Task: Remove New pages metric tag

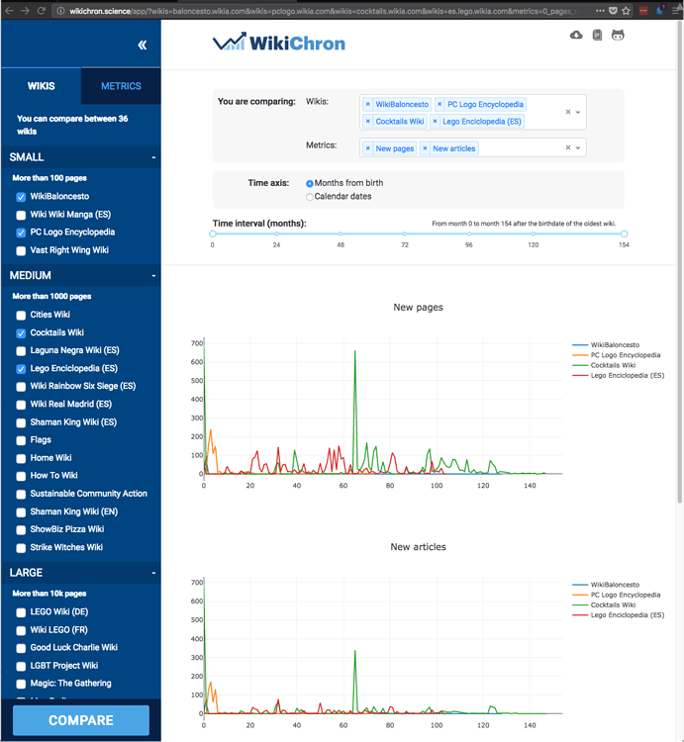Action: tap(368, 148)
